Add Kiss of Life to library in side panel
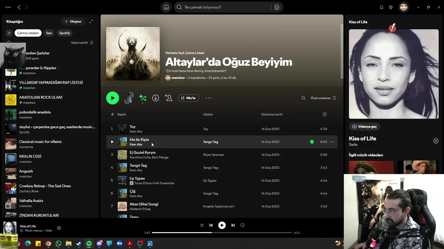 pos(436,141)
